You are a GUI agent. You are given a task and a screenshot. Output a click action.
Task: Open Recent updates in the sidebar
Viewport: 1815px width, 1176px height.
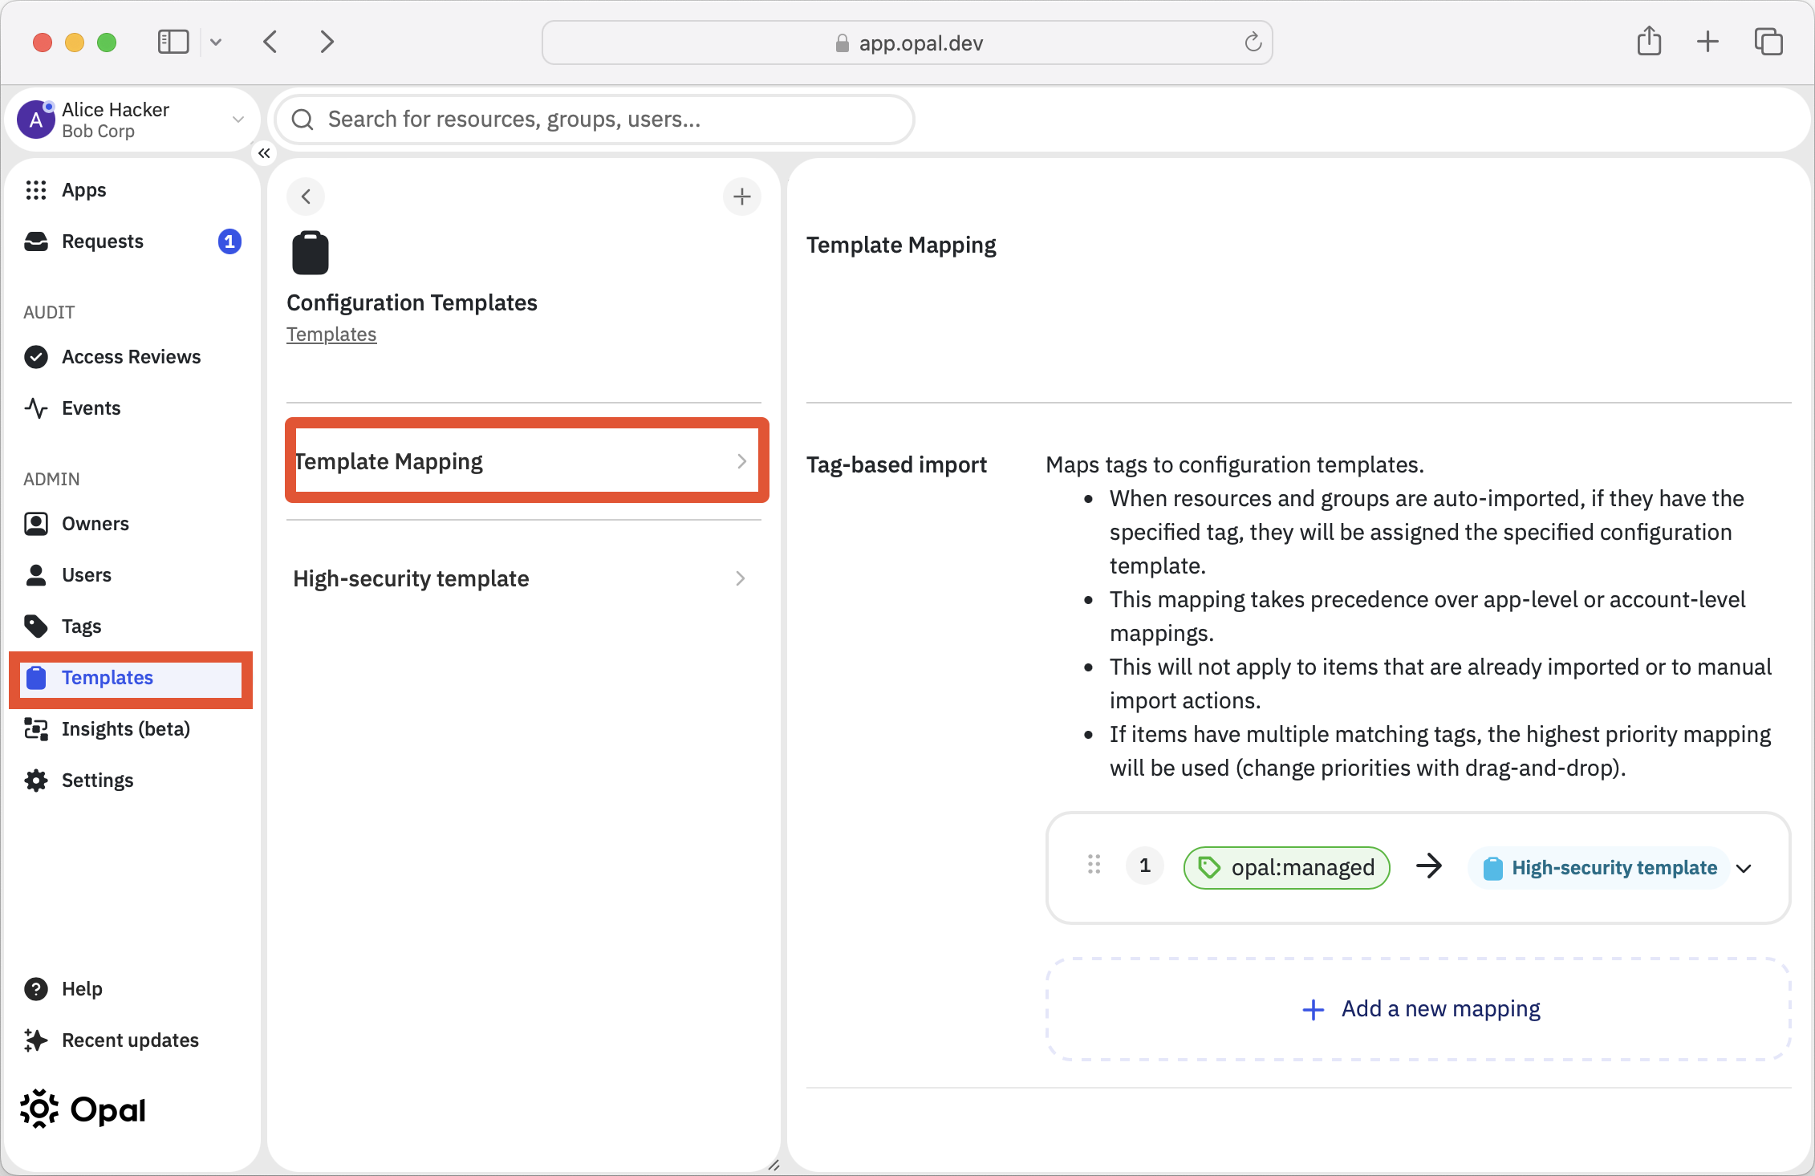131,1040
